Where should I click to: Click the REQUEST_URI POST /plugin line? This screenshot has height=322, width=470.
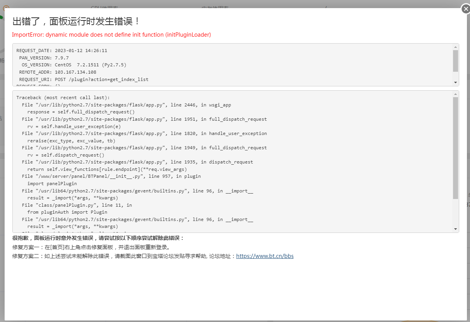[x=84, y=79]
